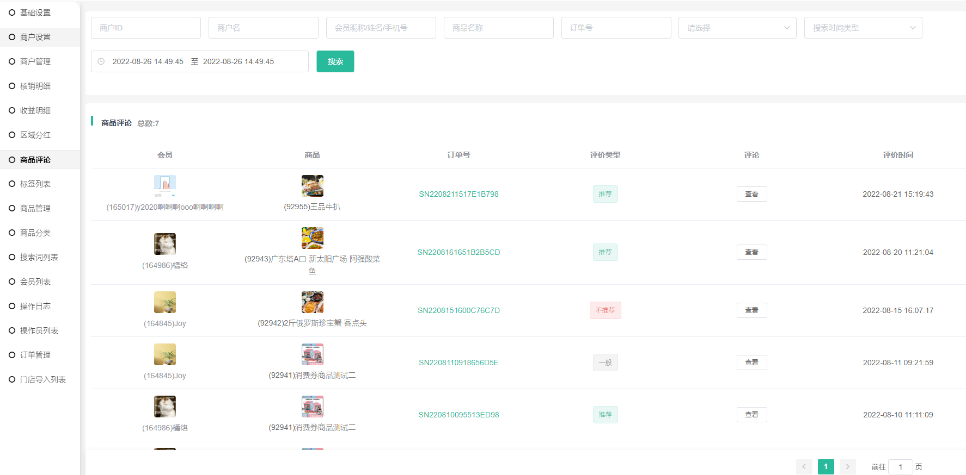Click the previous page arrow in pagination
The width and height of the screenshot is (966, 475).
point(804,467)
